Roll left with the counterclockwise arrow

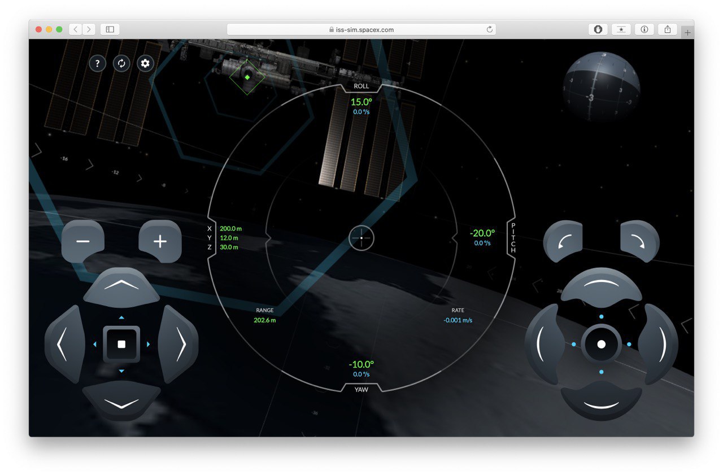(563, 241)
